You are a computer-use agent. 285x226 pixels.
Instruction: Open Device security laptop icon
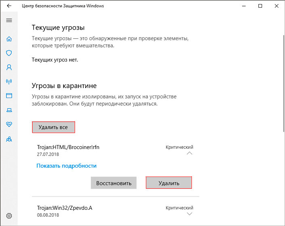point(9,110)
